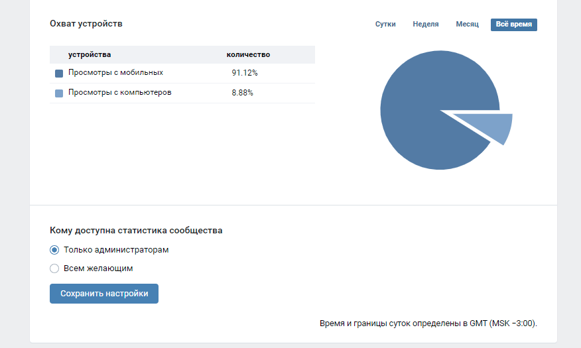
Task: Click Просмотры с компьютеров row label
Action: 119,93
